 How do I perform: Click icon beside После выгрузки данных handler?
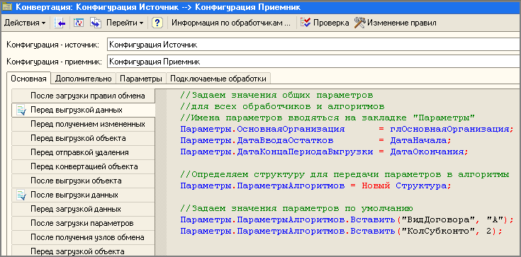point(21,195)
